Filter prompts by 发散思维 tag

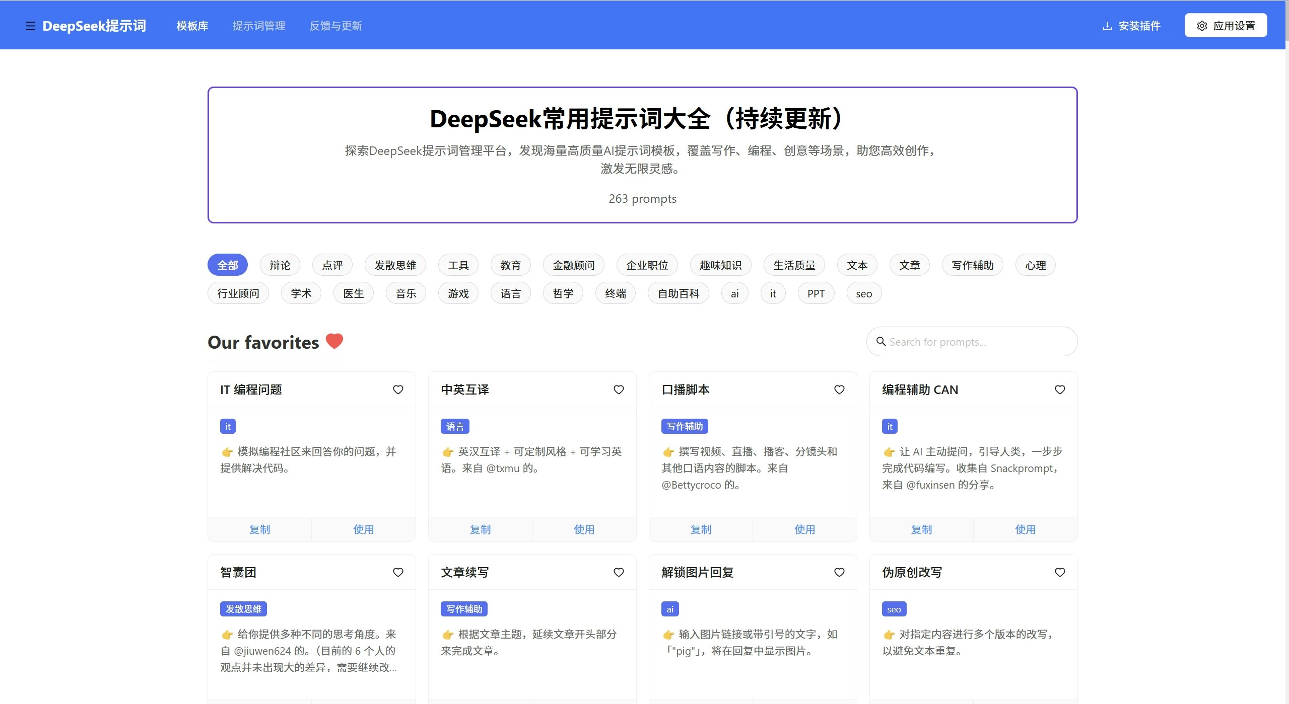(395, 265)
